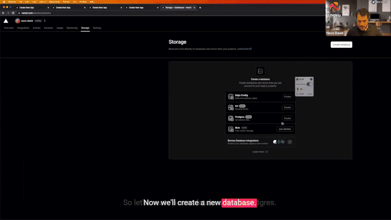Reload the page with the refresh icon
The height and width of the screenshot is (220, 391).
click(13, 13)
